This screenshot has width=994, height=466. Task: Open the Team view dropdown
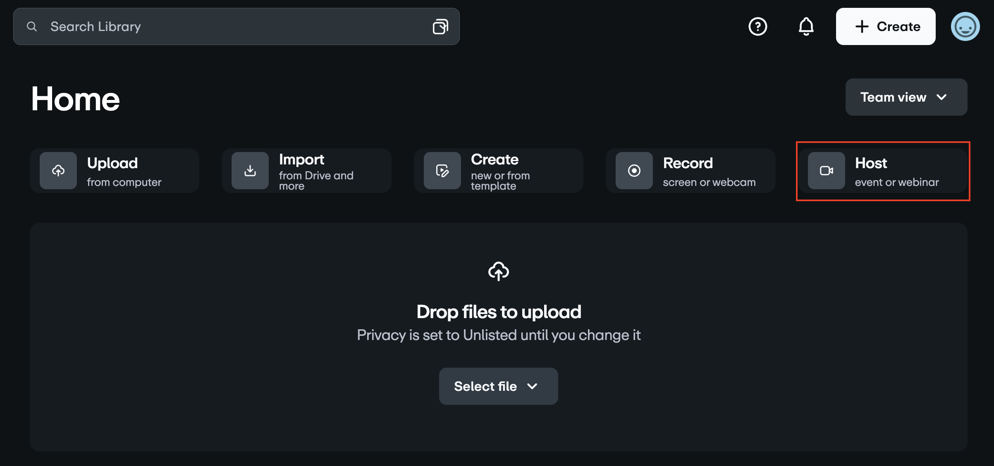pyautogui.click(x=906, y=97)
